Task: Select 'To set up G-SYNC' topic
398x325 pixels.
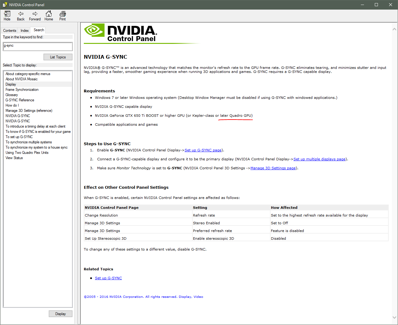Action: click(19, 137)
